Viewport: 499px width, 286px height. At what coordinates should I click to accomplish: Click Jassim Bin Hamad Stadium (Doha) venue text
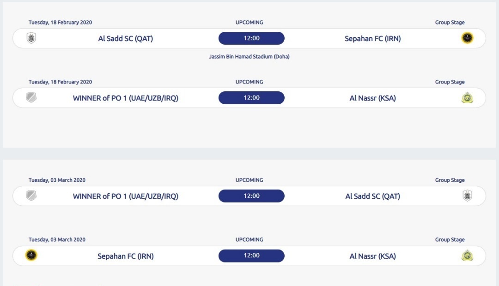pos(249,57)
